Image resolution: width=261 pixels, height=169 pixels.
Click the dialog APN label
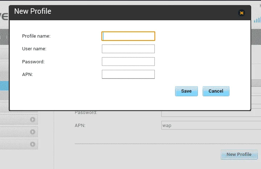point(28,74)
